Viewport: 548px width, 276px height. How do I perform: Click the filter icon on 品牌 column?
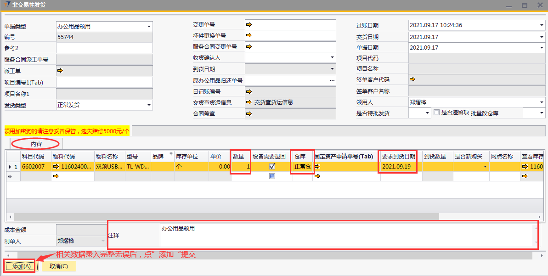coord(171,154)
